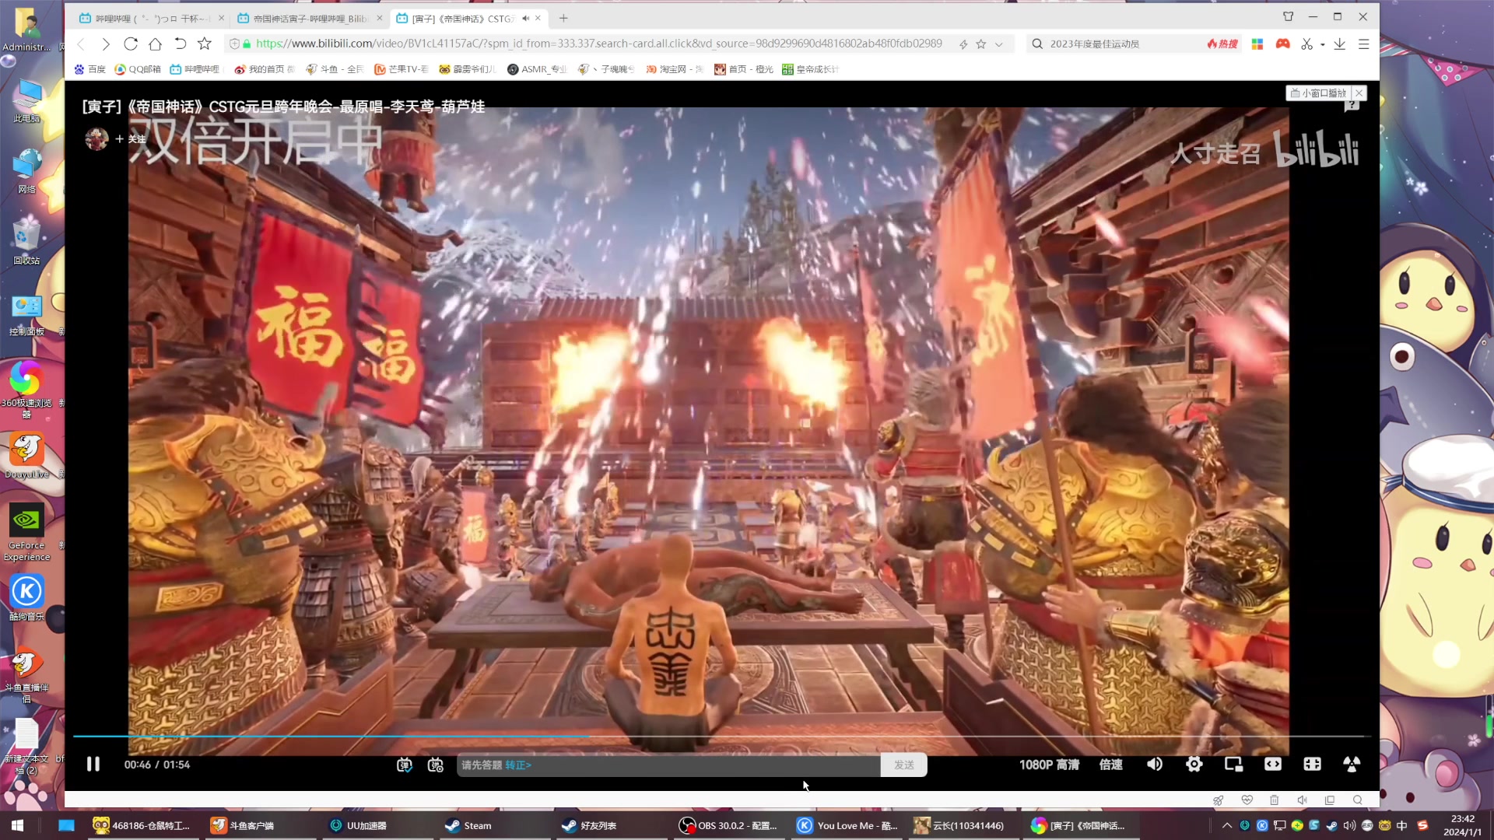Pause the video playback
1494x840 pixels.
[93, 765]
